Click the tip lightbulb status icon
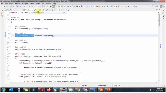The image size is (166, 93). (x=164, y=86)
